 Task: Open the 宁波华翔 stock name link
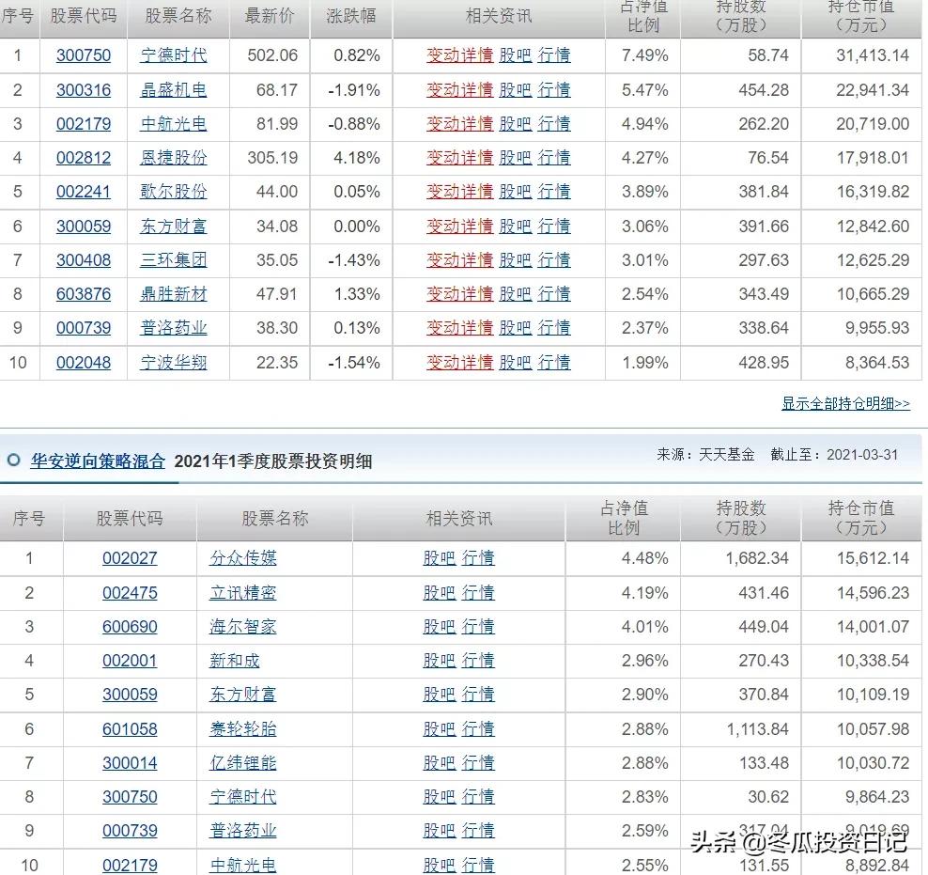point(173,362)
